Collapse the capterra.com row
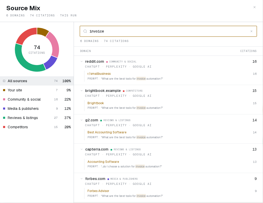Screen dimensions: 263x203 (x=82, y=149)
